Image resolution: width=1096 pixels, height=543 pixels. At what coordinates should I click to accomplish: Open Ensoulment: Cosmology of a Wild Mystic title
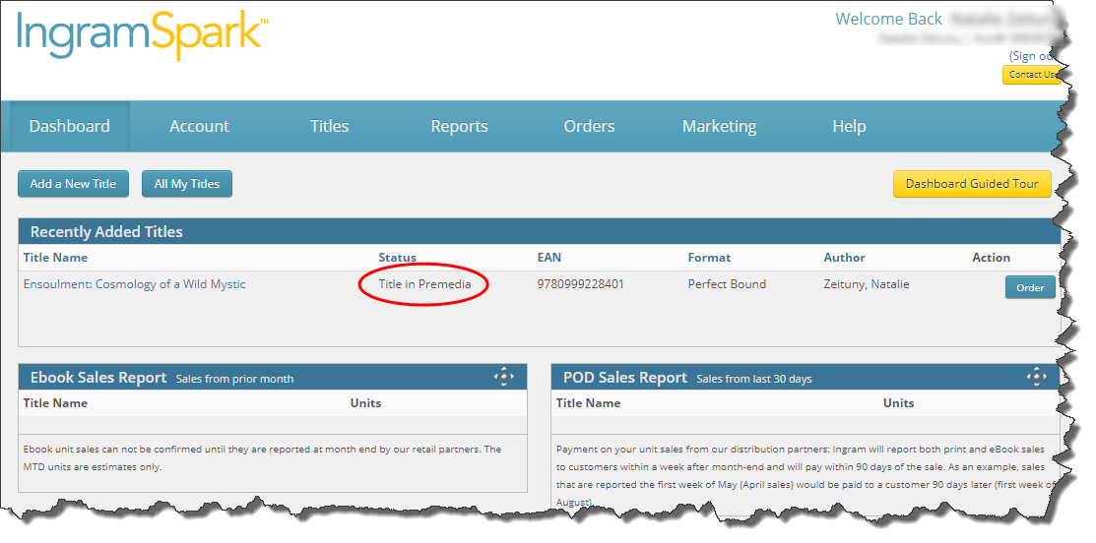point(134,284)
